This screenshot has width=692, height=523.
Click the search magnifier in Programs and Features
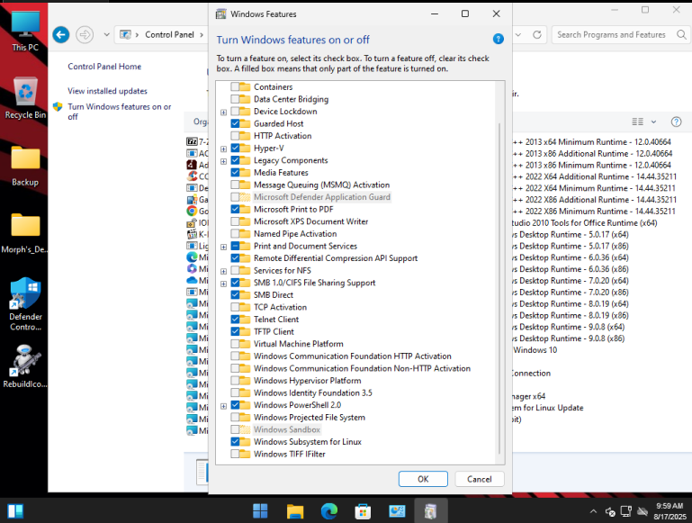[681, 34]
